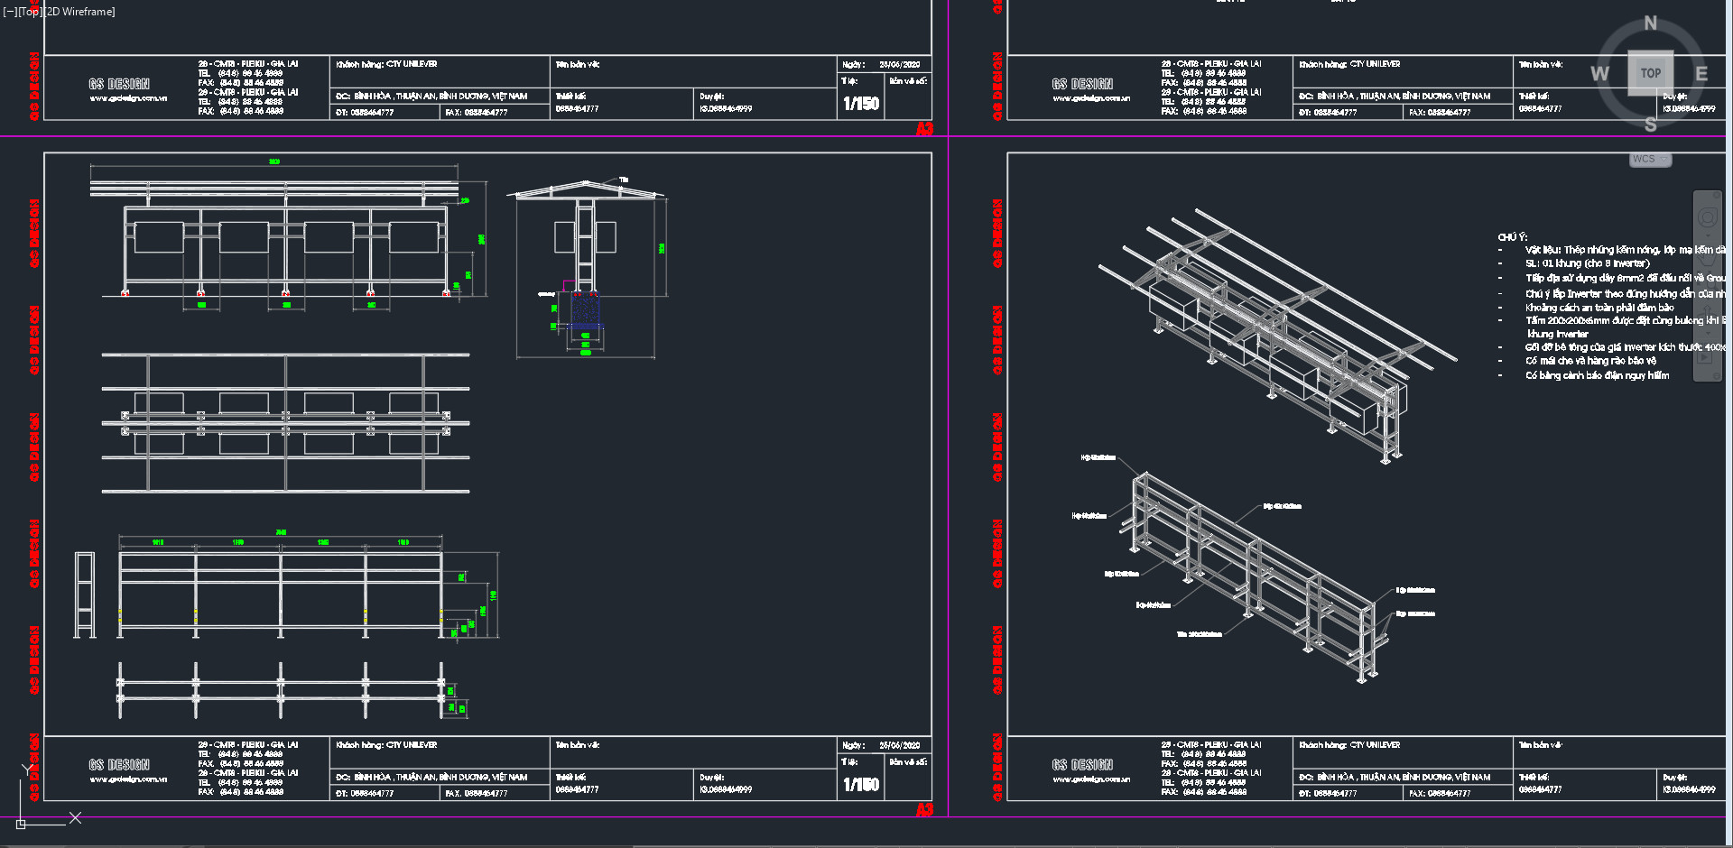Click the 1/150 scale text in bottom title block

pyautogui.click(x=861, y=785)
